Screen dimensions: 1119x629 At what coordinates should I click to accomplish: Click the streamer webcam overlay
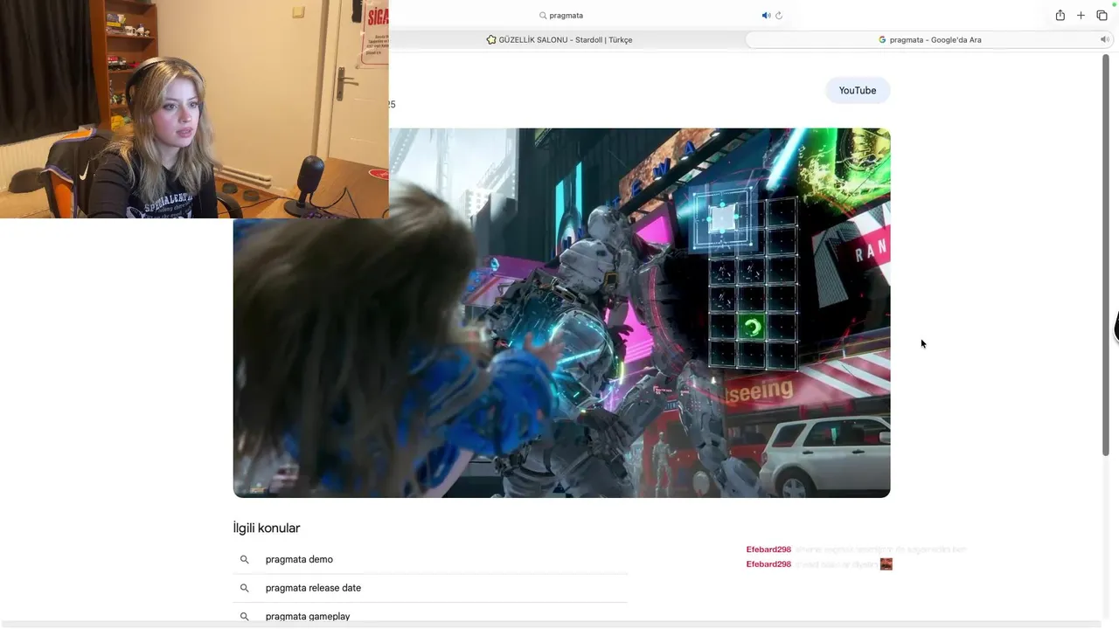[x=194, y=109]
